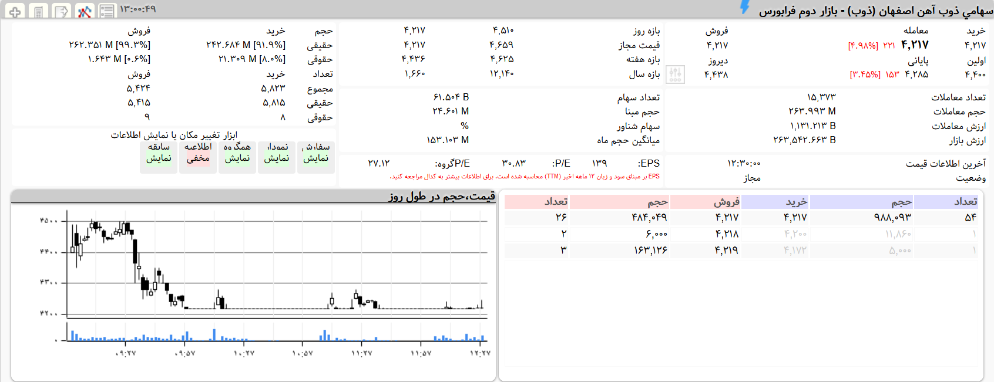Image resolution: width=994 pixels, height=382 pixels.
Task: Click the تعداد سهام value ۶۱.۵۰۴ B
Action: (451, 97)
